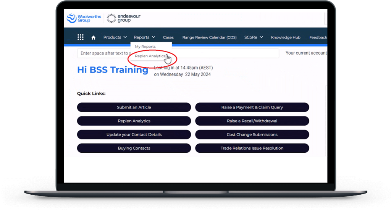Click Raise a Payment & Claim Query
391x210 pixels.
point(252,107)
